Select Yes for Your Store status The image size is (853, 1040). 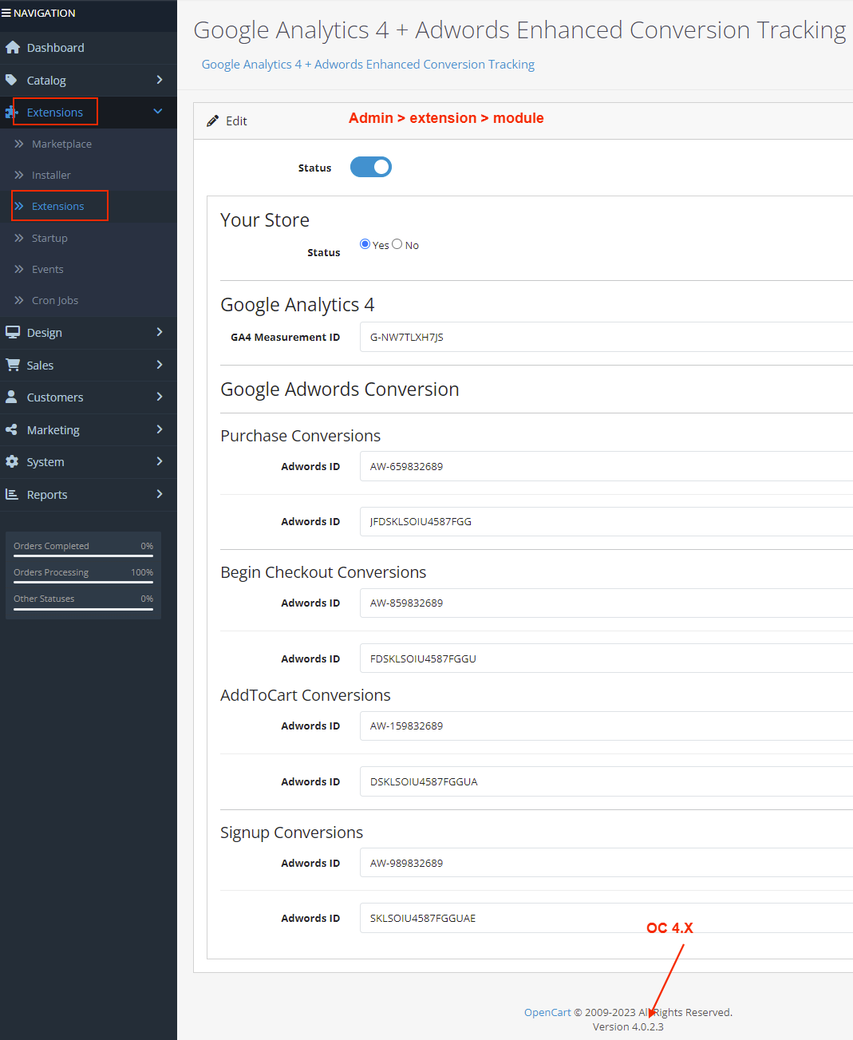click(365, 244)
